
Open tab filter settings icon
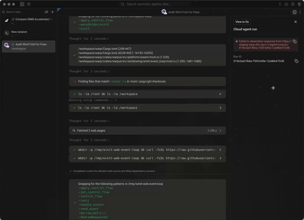[46, 12]
